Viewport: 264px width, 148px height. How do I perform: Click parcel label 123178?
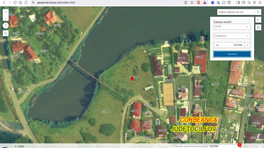(232, 117)
